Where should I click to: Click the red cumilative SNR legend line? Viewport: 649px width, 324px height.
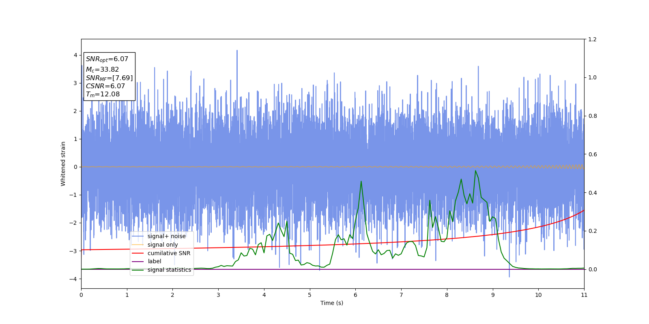tap(138, 253)
